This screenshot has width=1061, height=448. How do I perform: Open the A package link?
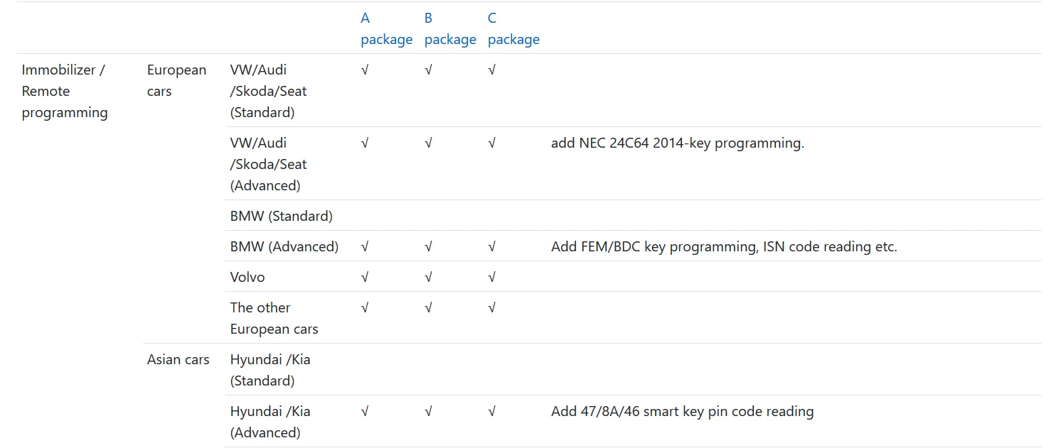click(x=386, y=28)
